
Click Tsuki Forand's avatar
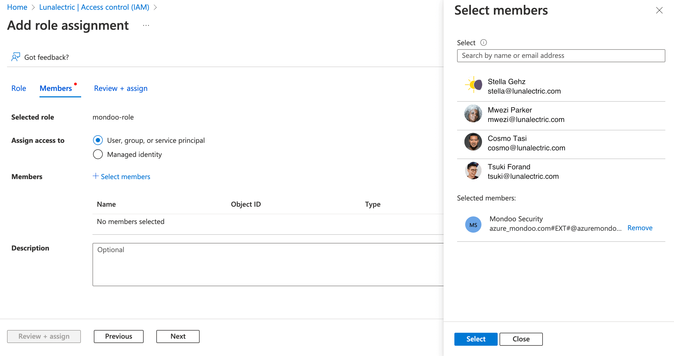coord(473,170)
